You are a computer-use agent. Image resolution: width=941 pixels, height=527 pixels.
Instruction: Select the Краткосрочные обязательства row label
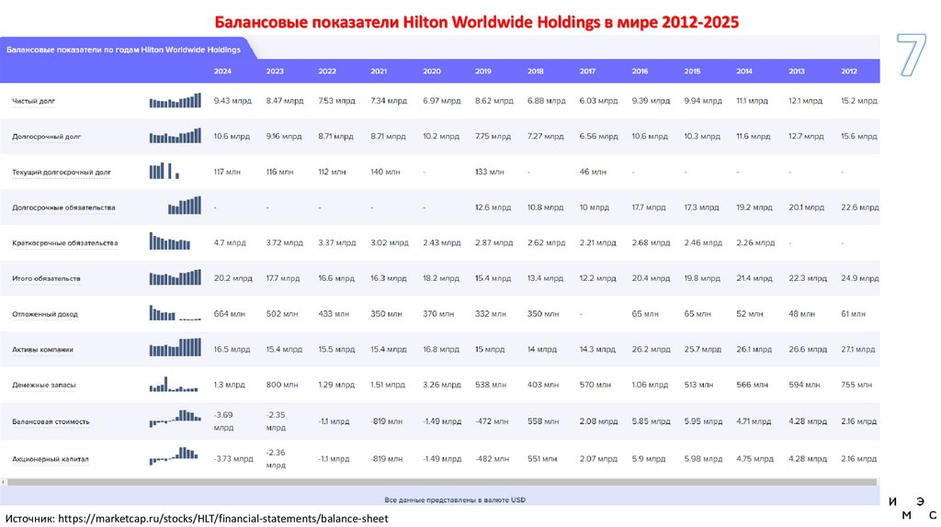click(65, 242)
